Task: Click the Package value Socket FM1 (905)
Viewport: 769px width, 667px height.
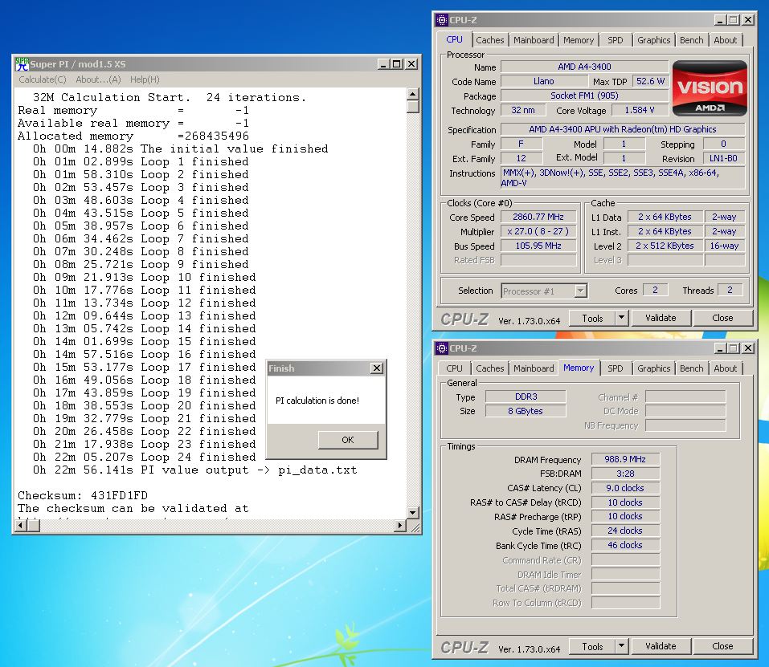Action: tap(584, 96)
